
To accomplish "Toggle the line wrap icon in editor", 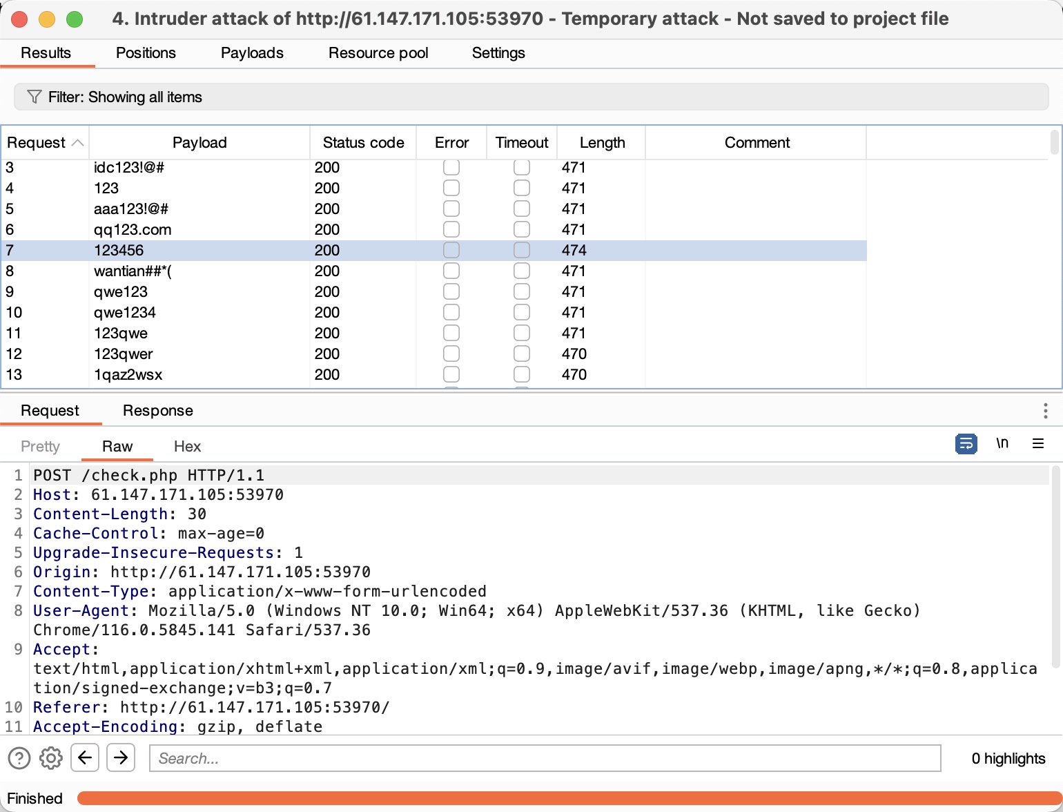I will (x=966, y=443).
